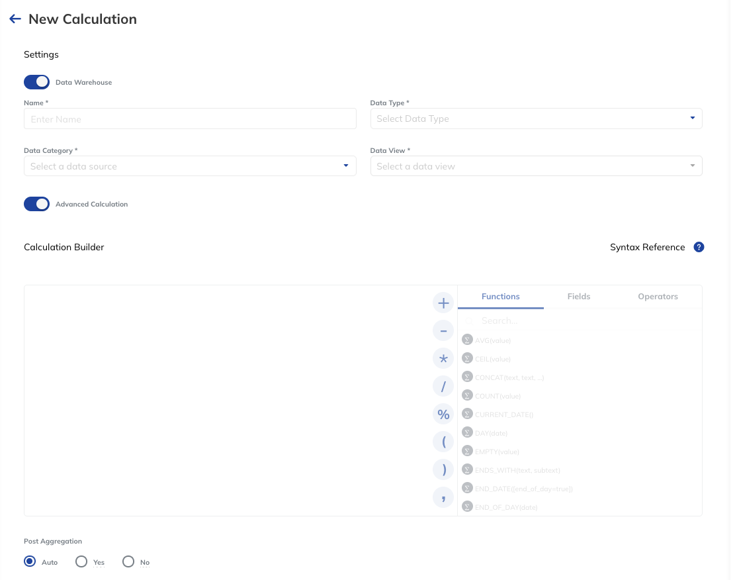This screenshot has height=580, width=737.
Task: Disable the Data Warehouse toggle
Action: pos(36,81)
